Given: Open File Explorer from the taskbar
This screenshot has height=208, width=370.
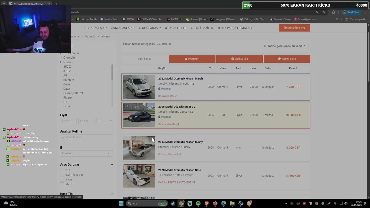Looking at the screenshot, I should (x=232, y=203).
